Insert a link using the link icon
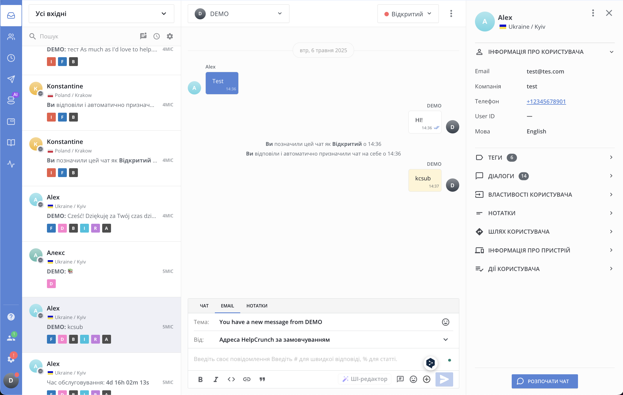This screenshot has width=623, height=395. [x=247, y=379]
